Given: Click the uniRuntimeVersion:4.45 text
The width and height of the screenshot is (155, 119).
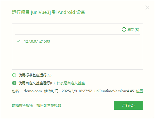Looking at the screenshot, I should click(114, 91).
